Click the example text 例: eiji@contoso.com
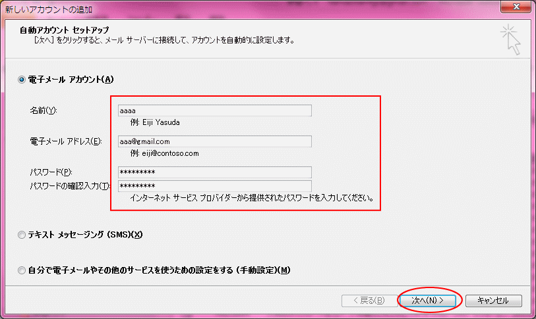This screenshot has height=319, width=536. (164, 153)
